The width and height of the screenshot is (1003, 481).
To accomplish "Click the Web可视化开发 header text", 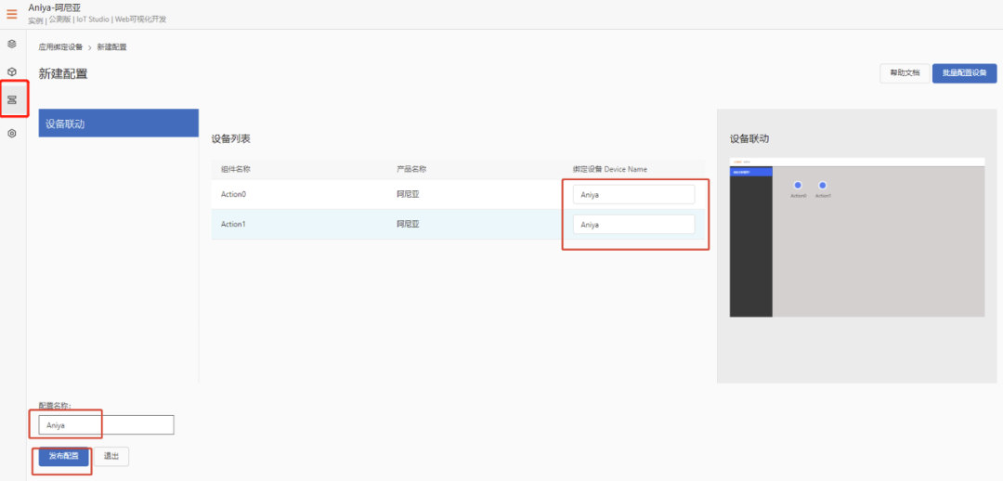I will [x=141, y=19].
